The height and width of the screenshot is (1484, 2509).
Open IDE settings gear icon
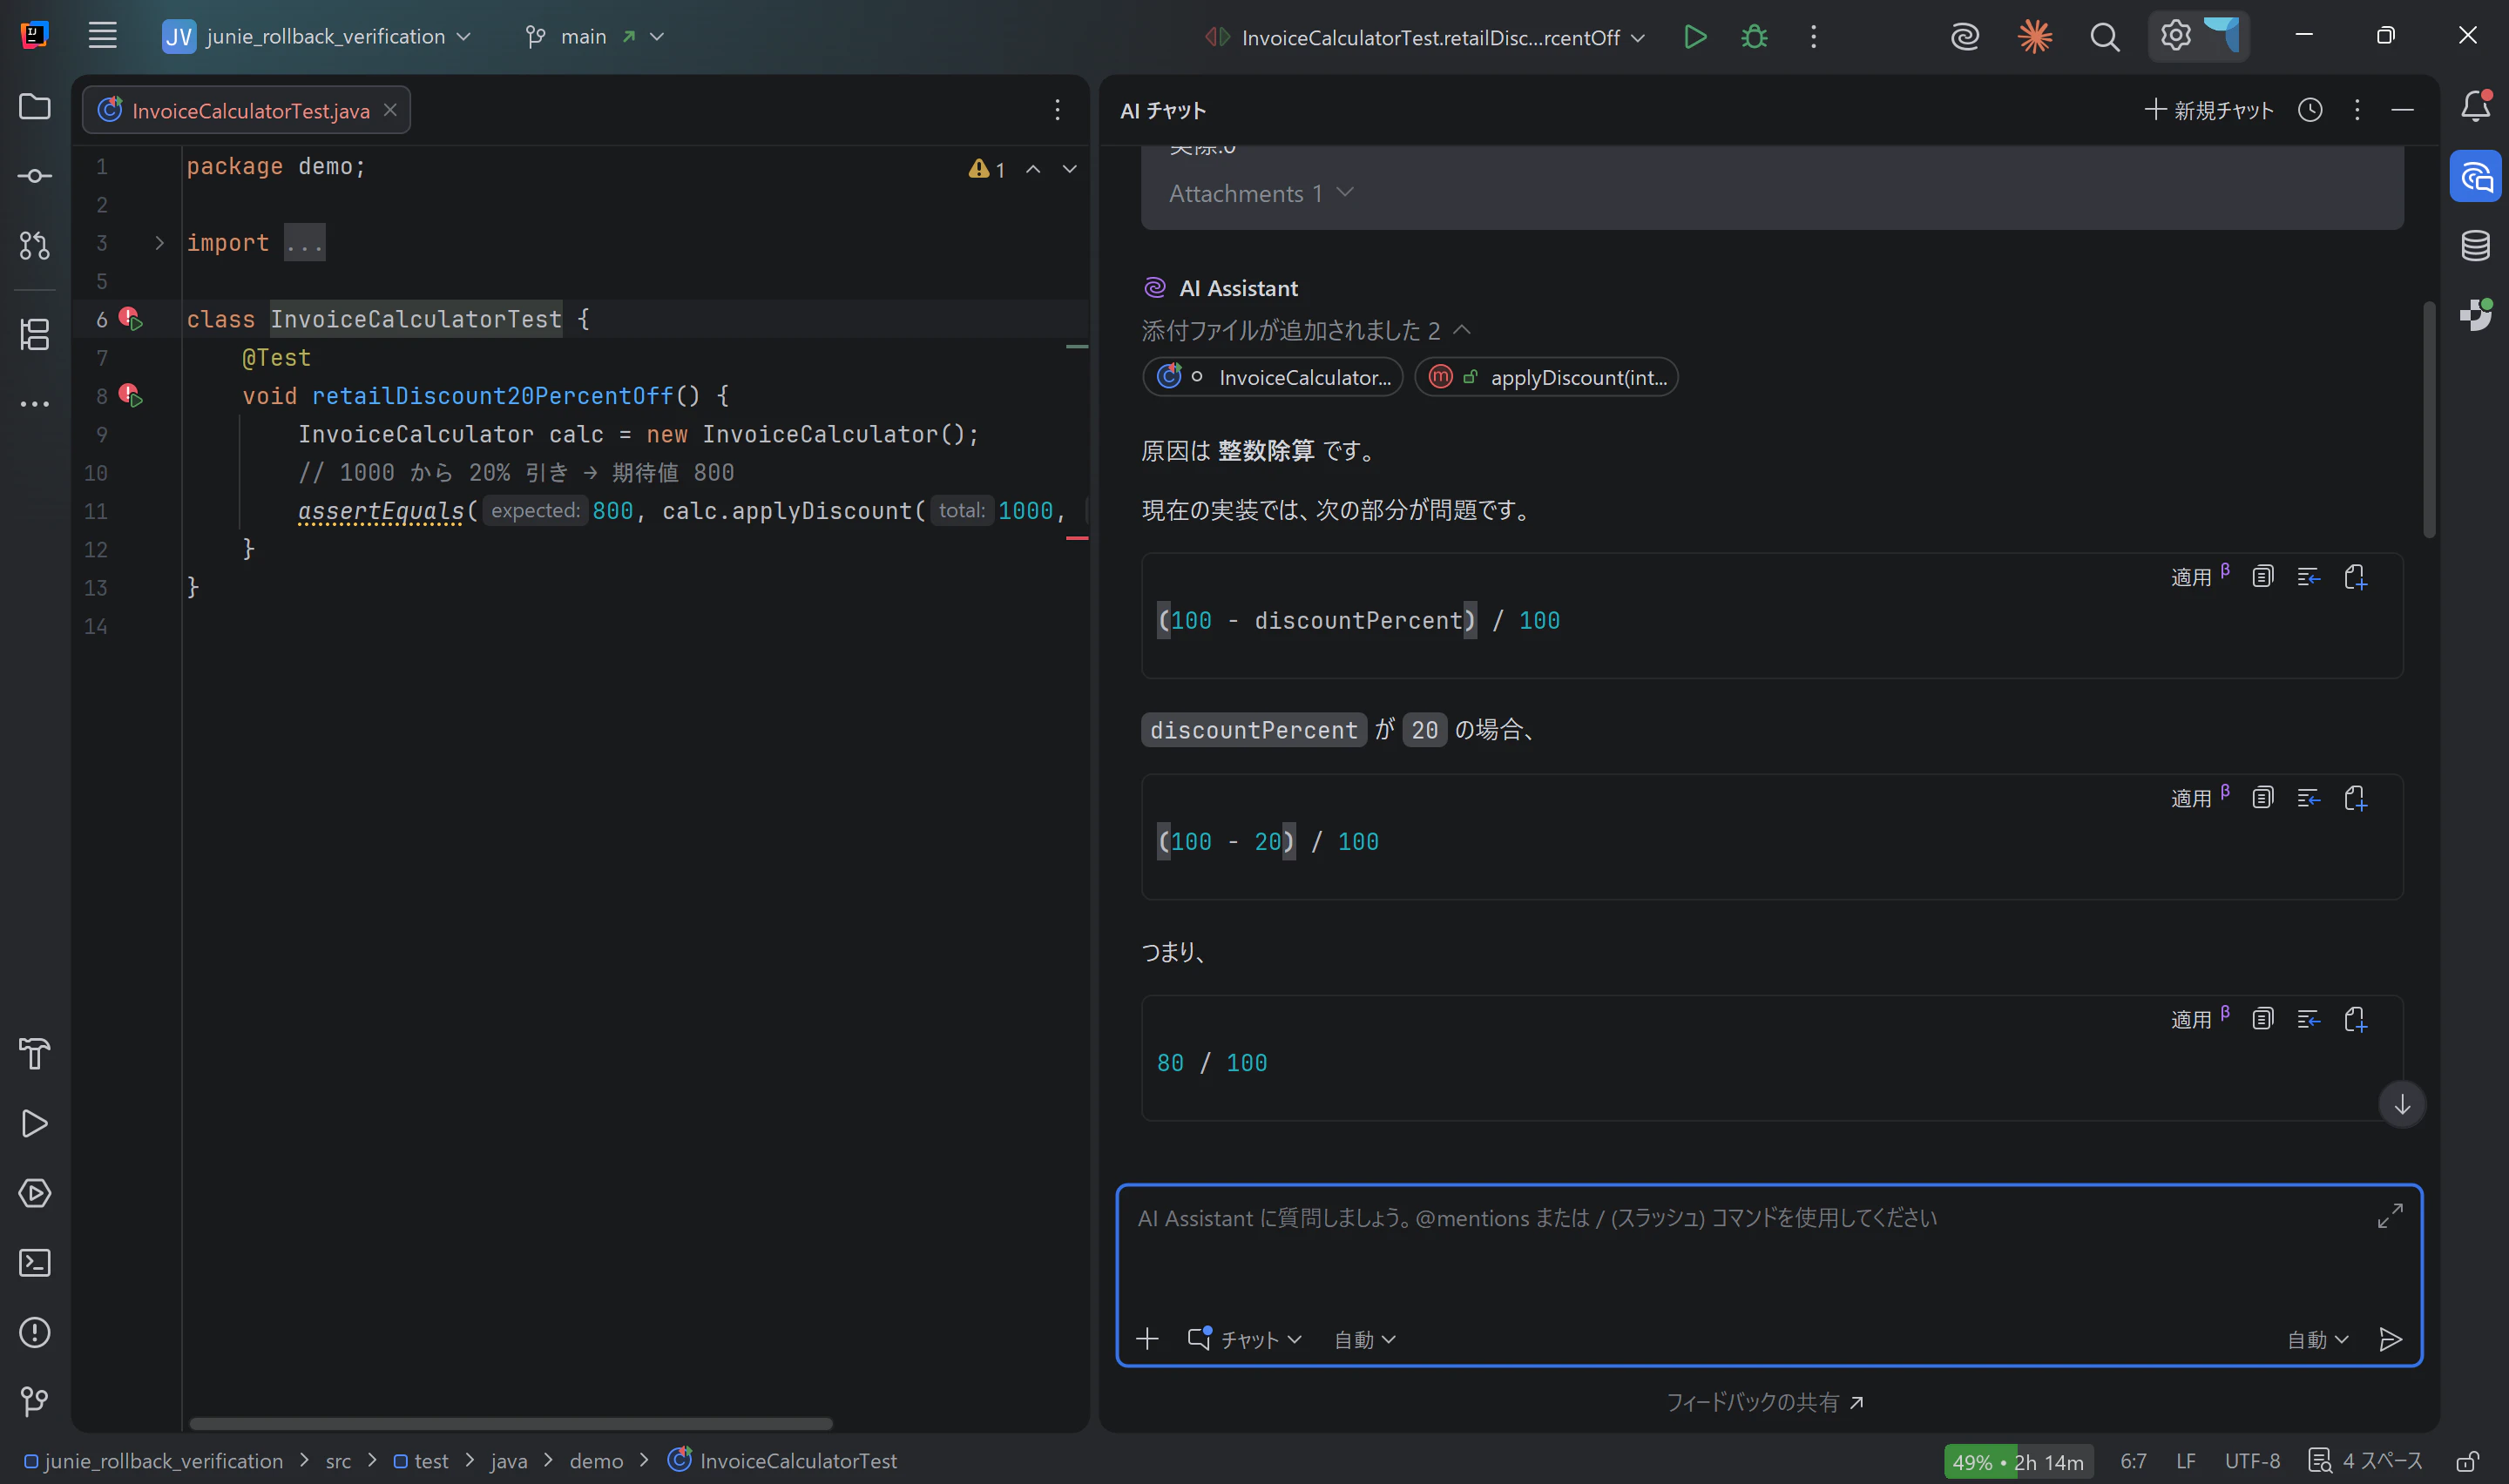pyautogui.click(x=2175, y=36)
